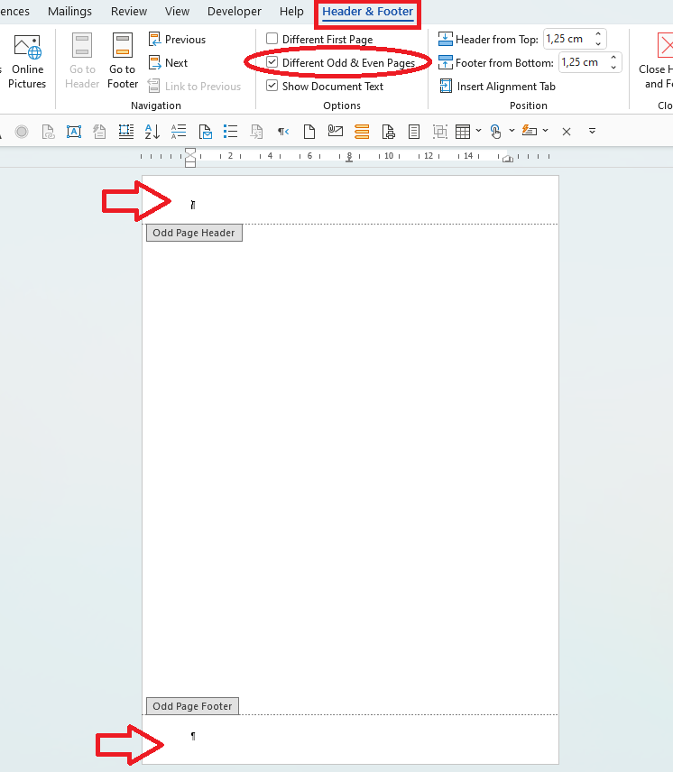Viewport: 673px width, 772px height.
Task: Click the Navigation group label
Action: tap(156, 106)
